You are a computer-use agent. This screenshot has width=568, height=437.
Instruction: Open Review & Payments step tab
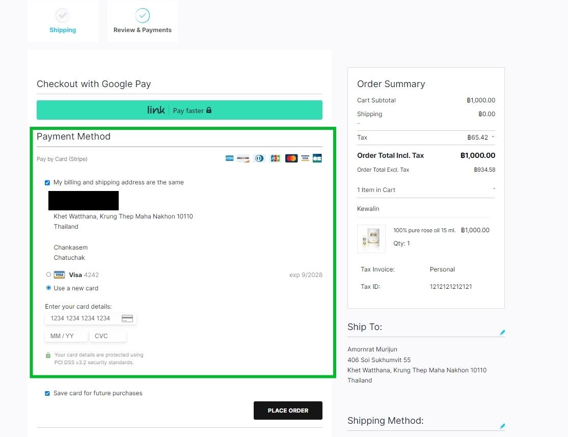coord(142,21)
